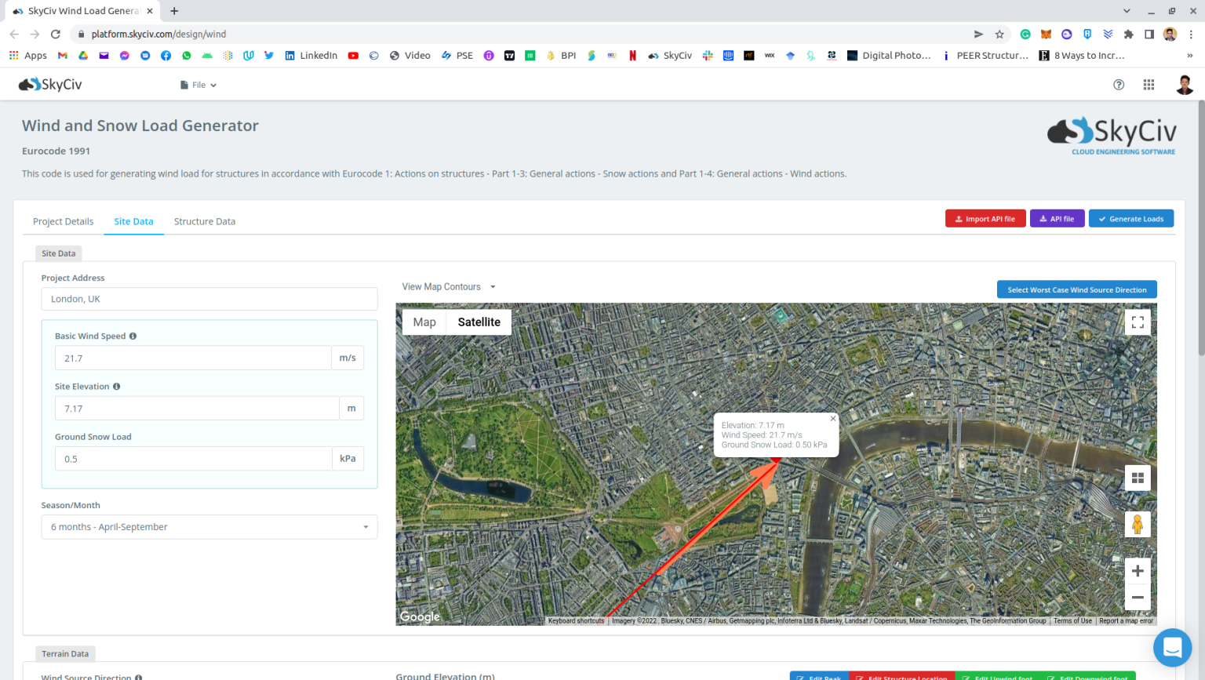Click the map fullscreen toggle icon
The image size is (1205, 680).
(x=1138, y=322)
